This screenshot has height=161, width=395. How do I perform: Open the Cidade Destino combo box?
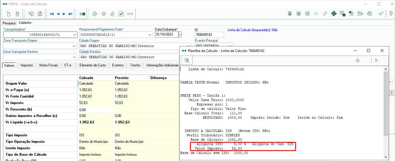tap(129, 57)
